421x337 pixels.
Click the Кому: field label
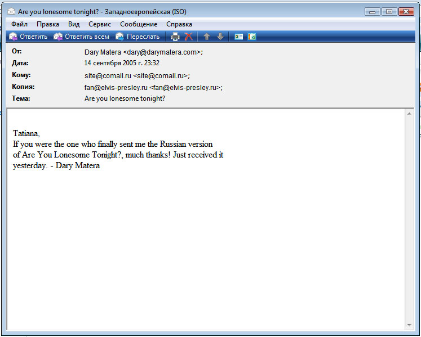(x=21, y=75)
